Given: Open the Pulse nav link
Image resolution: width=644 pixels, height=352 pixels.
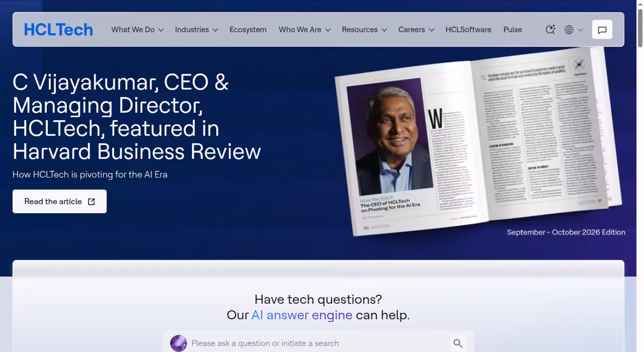Looking at the screenshot, I should (513, 30).
